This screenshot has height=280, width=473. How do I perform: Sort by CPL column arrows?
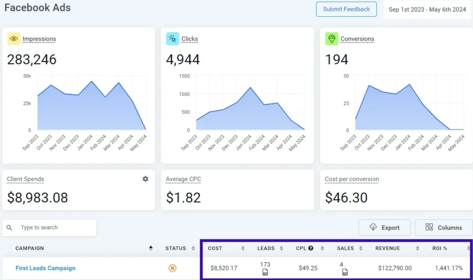[322, 248]
